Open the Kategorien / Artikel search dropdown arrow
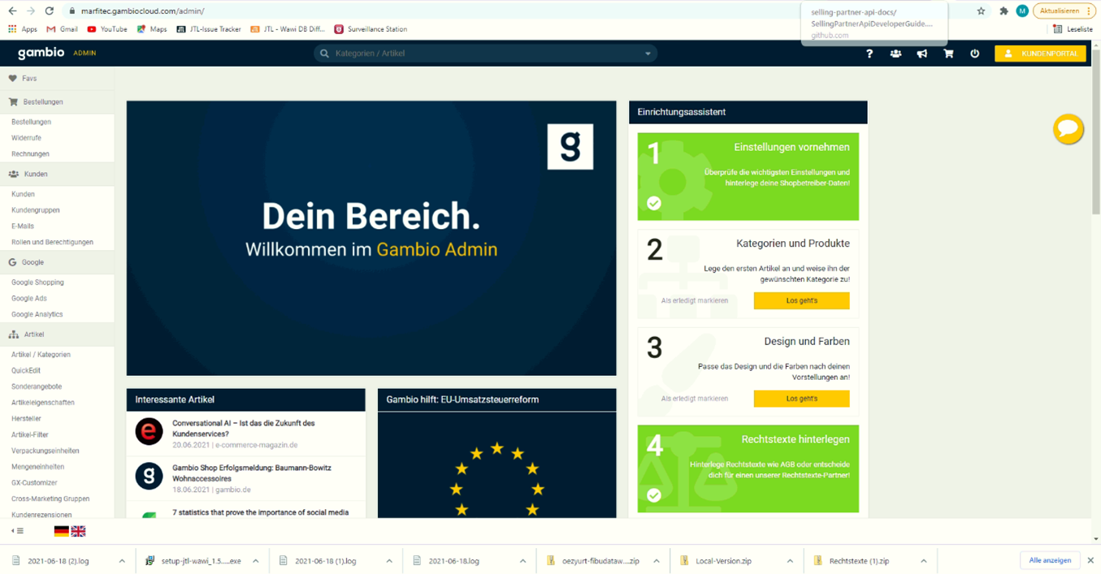The width and height of the screenshot is (1101, 574). tap(648, 54)
